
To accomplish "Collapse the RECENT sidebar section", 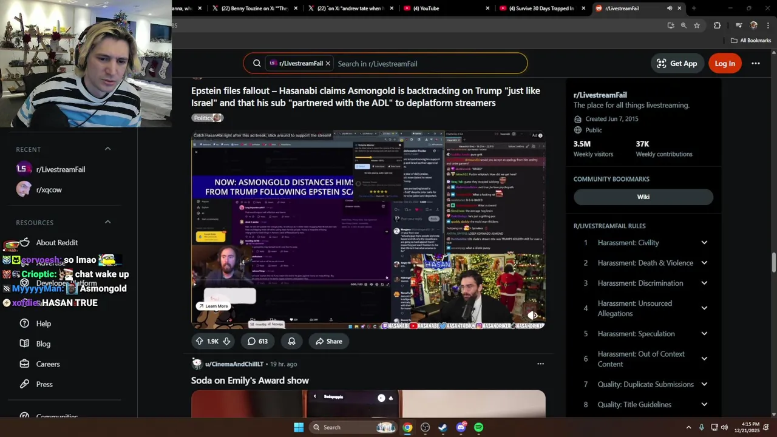I will [107, 149].
